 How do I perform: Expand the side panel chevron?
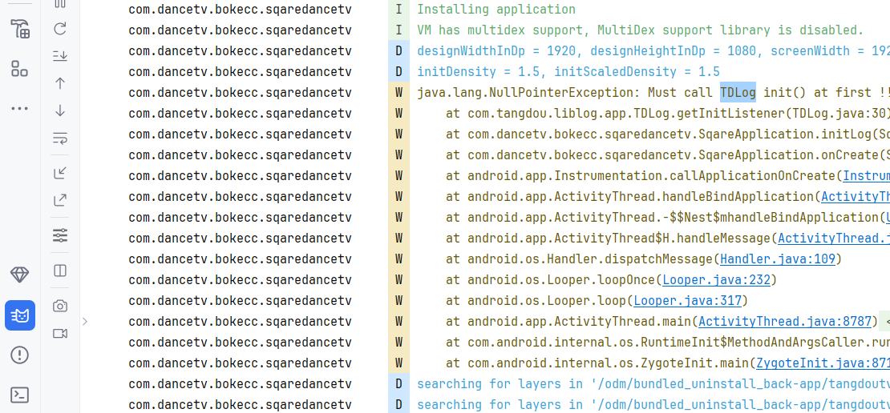[84, 322]
